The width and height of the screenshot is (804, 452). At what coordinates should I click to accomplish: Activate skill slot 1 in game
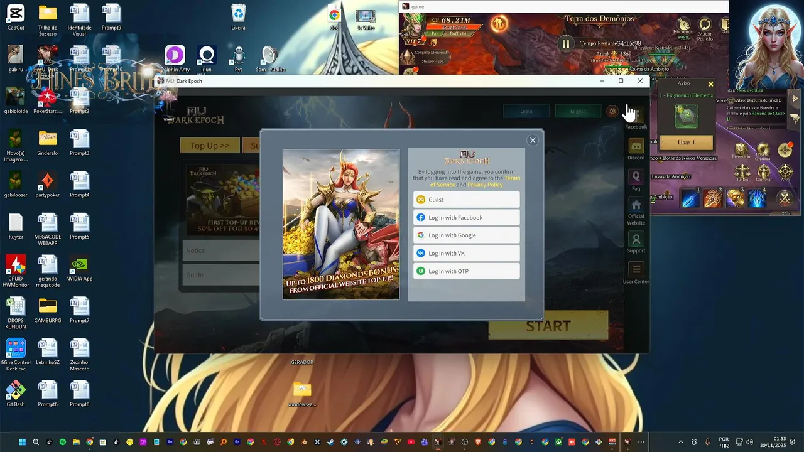pos(690,198)
